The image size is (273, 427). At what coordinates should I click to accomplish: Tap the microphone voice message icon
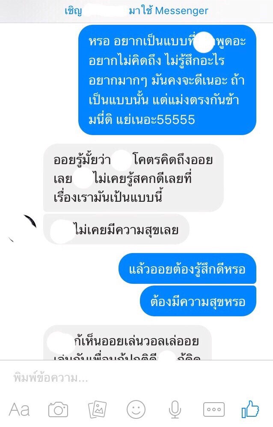pos(175,409)
